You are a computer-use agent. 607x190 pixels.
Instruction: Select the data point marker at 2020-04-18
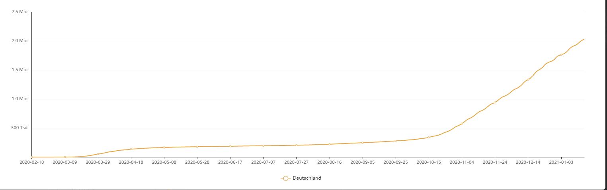coord(131,149)
